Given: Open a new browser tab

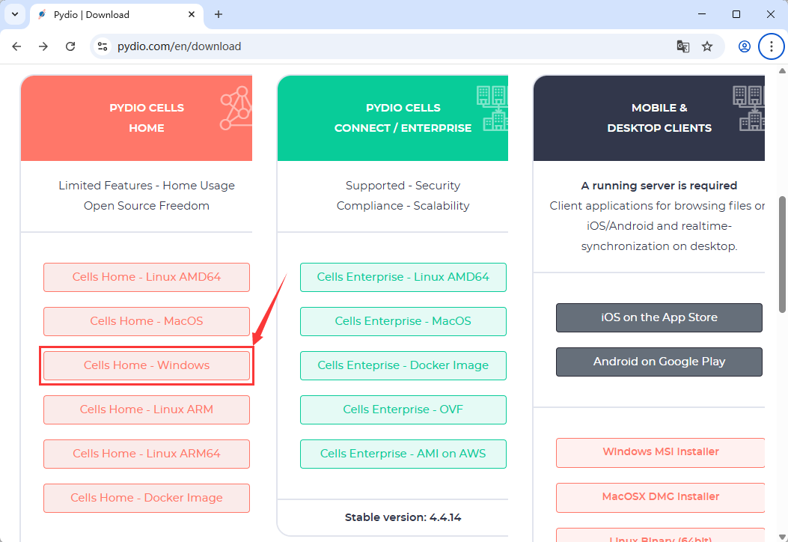Looking at the screenshot, I should click(x=219, y=14).
